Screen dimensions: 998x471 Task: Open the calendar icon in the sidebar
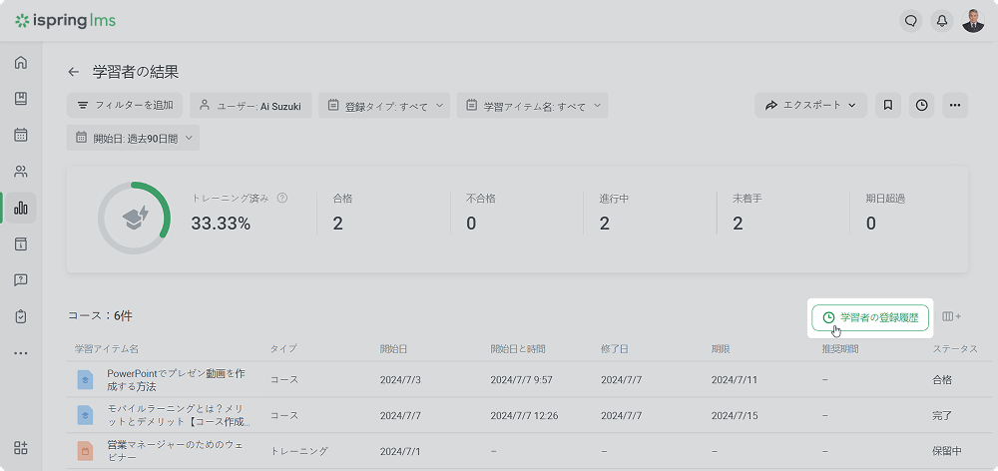[21, 135]
